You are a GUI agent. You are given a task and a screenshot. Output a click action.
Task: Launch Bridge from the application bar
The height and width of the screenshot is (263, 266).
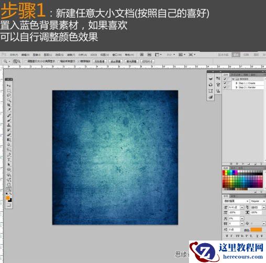click(141, 55)
